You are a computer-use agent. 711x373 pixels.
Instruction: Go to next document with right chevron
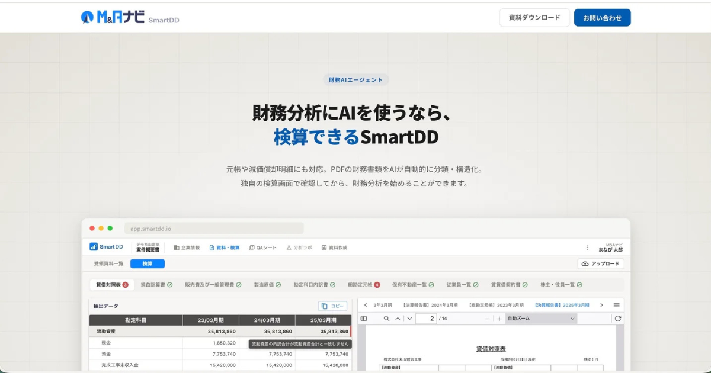[x=601, y=305]
